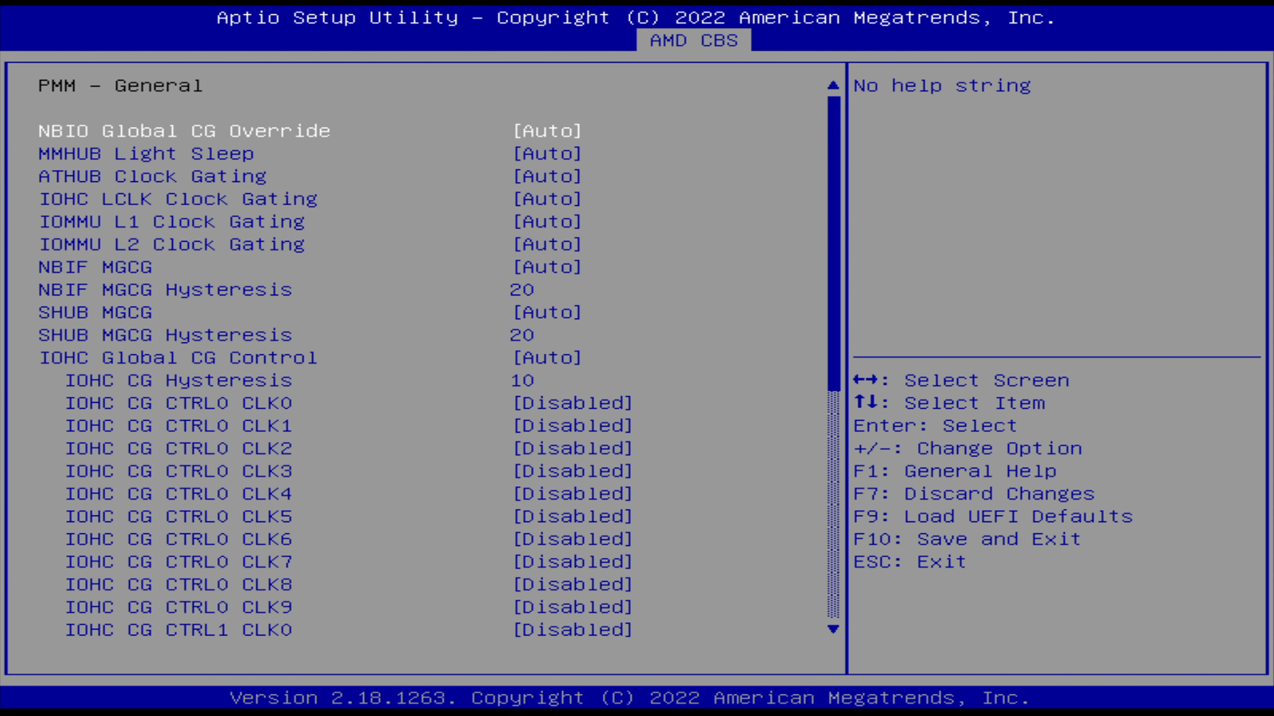The image size is (1274, 716).
Task: Select the SHUB MGCG Hysteresis label
Action: tap(165, 335)
